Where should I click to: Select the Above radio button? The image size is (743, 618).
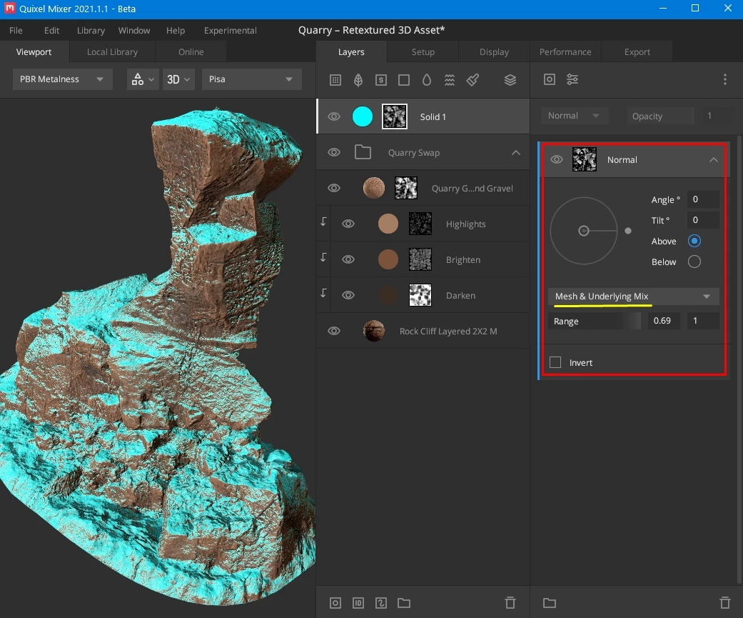[694, 241]
